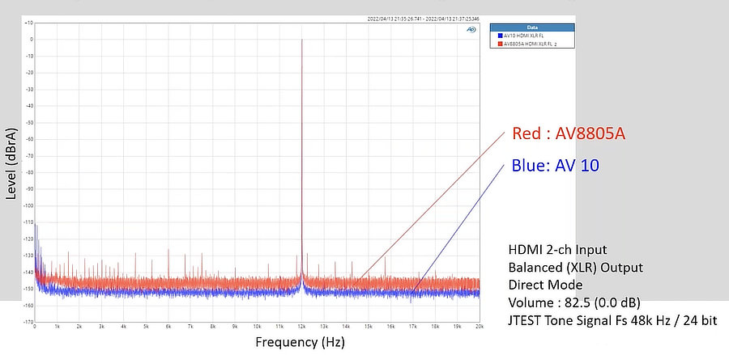
Task: Select the 'AV10 HDMI XLR FL' legend entry
Action: (x=523, y=36)
